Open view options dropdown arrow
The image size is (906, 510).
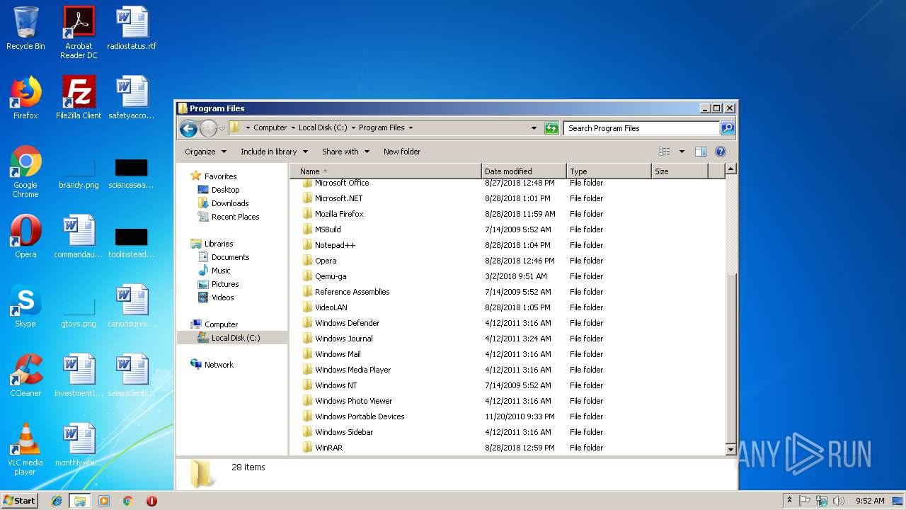(682, 152)
